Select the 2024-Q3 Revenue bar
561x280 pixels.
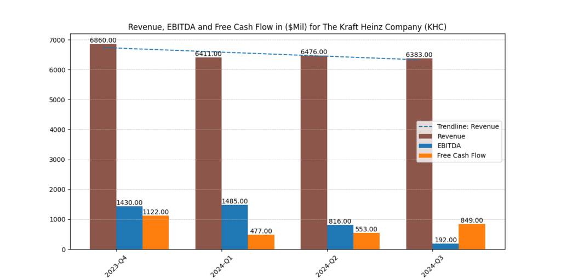point(419,154)
